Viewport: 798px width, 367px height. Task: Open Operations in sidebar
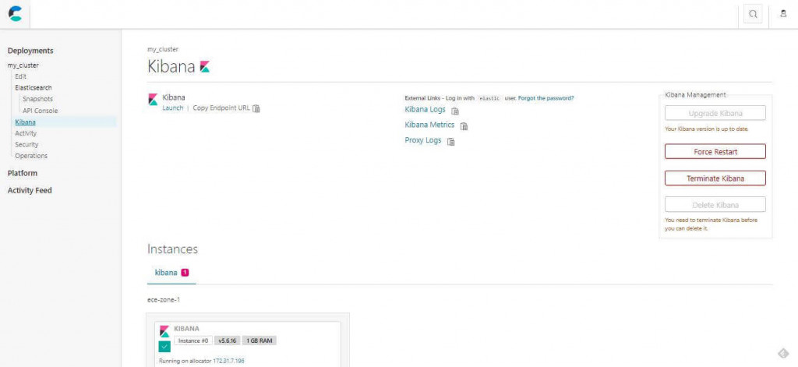tap(31, 156)
